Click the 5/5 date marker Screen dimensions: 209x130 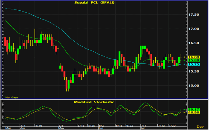pyautogui.click(x=61, y=126)
